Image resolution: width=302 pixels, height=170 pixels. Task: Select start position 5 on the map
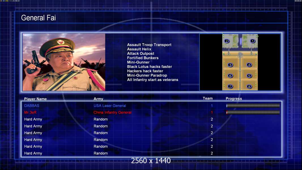coord(249,76)
